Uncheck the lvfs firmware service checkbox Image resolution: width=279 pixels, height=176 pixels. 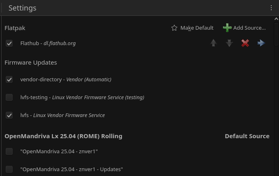tap(9, 115)
